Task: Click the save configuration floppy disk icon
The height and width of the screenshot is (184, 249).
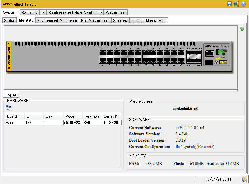Action: [229, 4]
